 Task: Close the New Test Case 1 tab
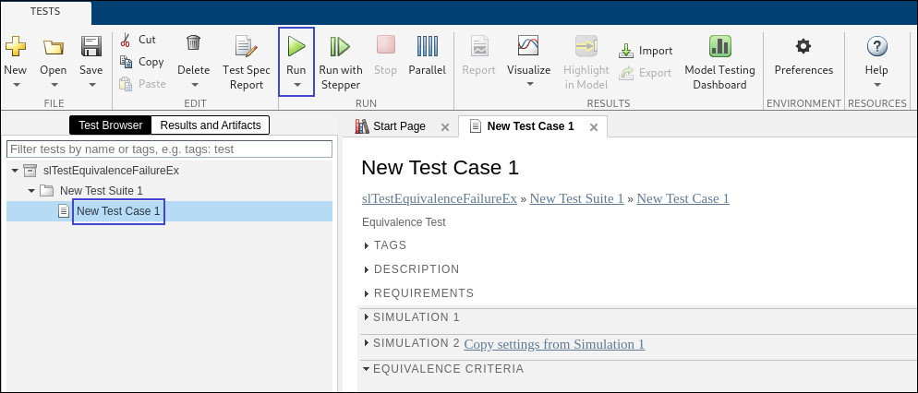click(594, 127)
